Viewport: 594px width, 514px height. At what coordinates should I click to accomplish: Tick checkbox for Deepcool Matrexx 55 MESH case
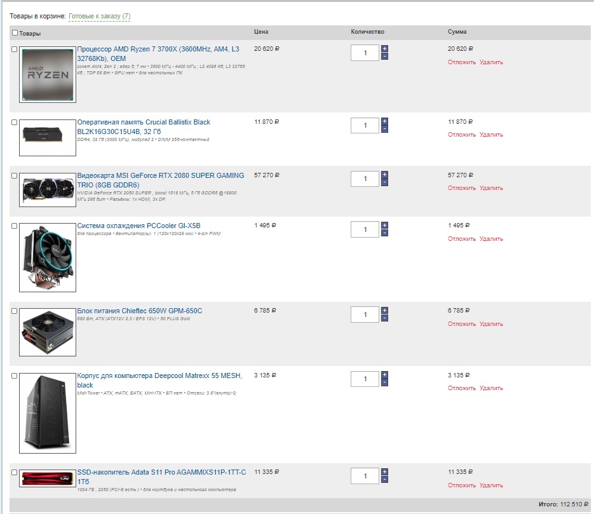(x=15, y=375)
